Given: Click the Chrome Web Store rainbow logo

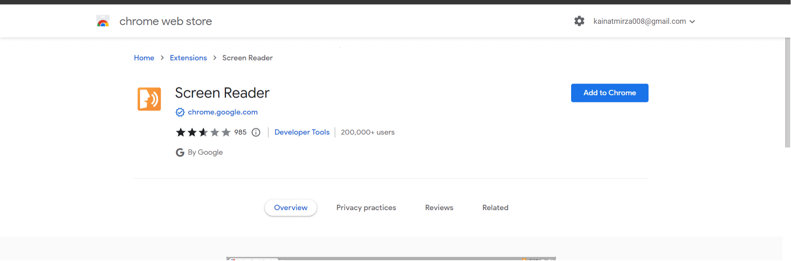Looking at the screenshot, I should (x=103, y=21).
